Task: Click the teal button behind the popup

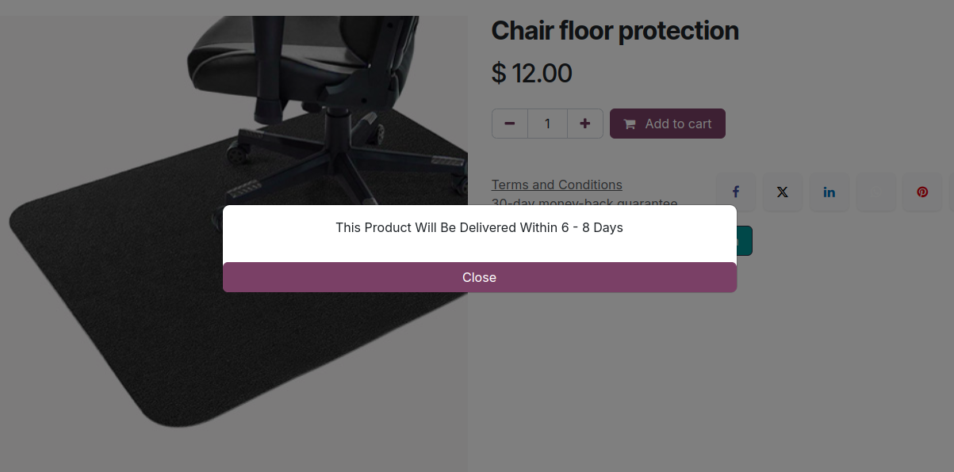Action: click(x=745, y=242)
